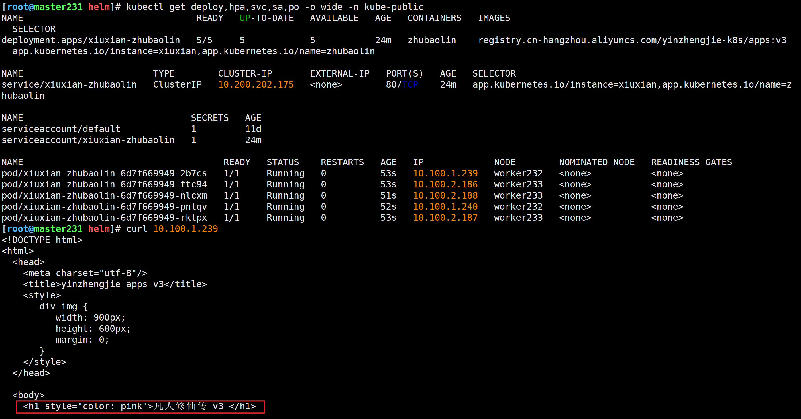Image resolution: width=801 pixels, height=419 pixels.
Task: Click deployment.apps/xiuxian-zhubaolin name
Action: (x=91, y=40)
